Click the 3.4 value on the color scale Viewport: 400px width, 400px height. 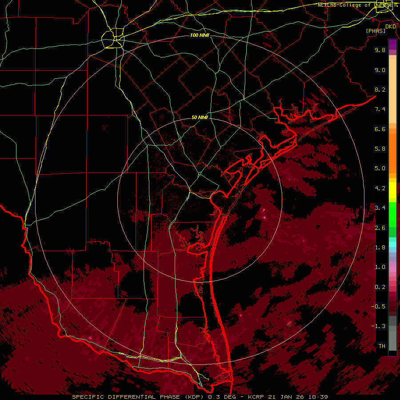[380, 208]
